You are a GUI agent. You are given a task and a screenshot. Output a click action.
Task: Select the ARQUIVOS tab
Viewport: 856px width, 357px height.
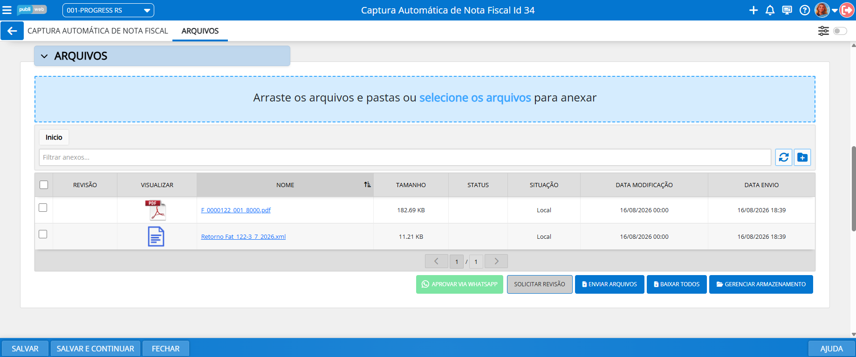click(x=200, y=31)
